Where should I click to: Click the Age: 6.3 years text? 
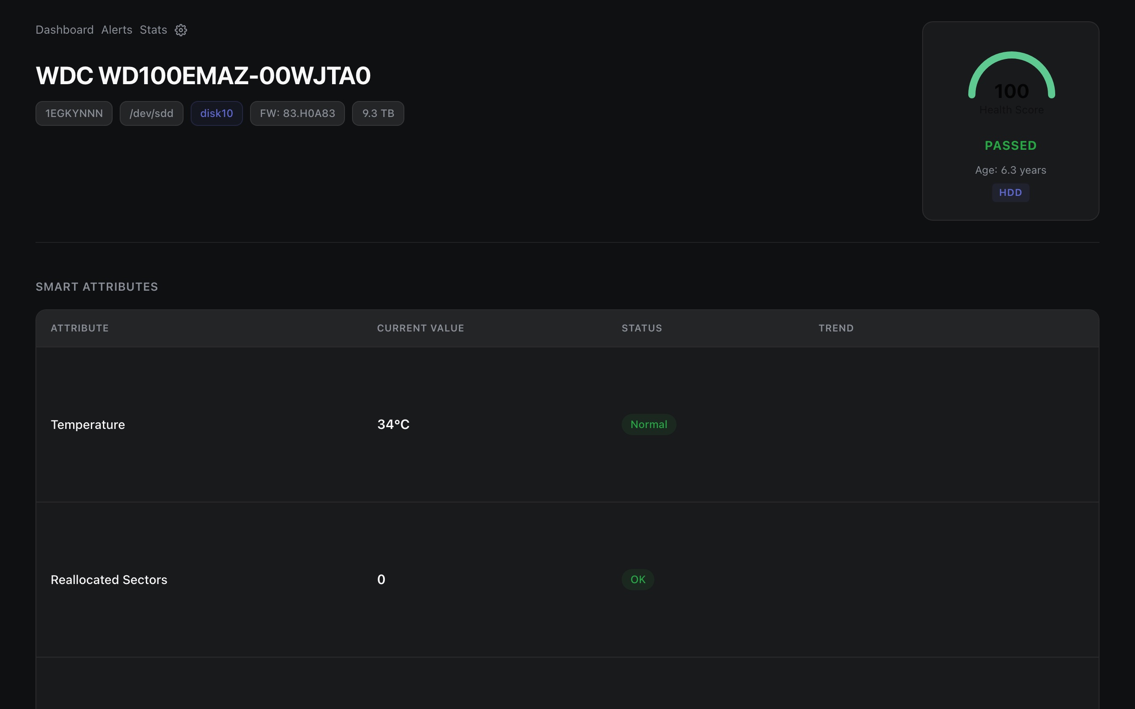[x=1011, y=170]
